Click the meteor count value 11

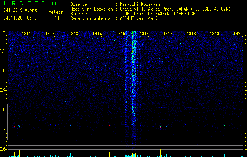tap(57, 18)
